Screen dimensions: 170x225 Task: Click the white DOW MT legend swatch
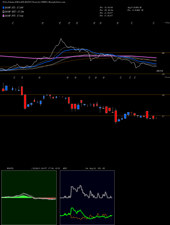(3, 12)
